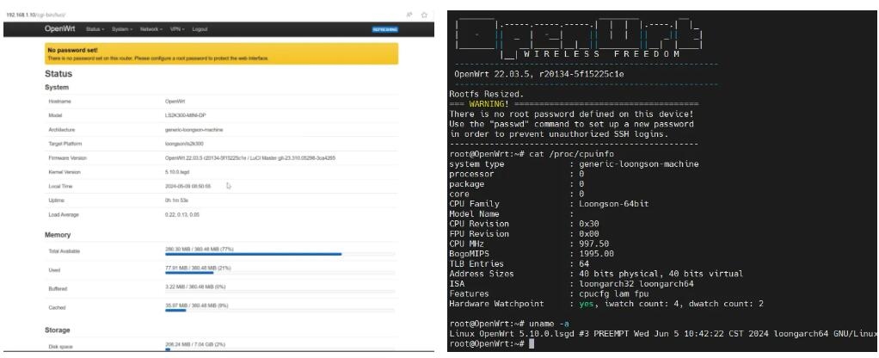Click the Buffered memory progress bar
This screenshot has height=358, width=879.
[280, 292]
